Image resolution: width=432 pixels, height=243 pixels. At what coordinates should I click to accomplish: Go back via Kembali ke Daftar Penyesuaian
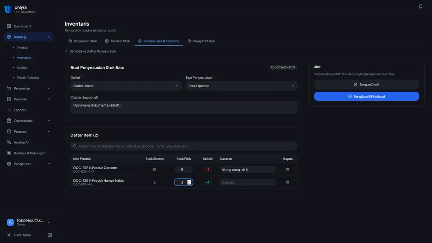tap(90, 51)
